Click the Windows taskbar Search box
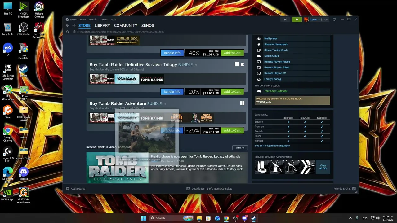The image size is (397, 223). coord(171,218)
